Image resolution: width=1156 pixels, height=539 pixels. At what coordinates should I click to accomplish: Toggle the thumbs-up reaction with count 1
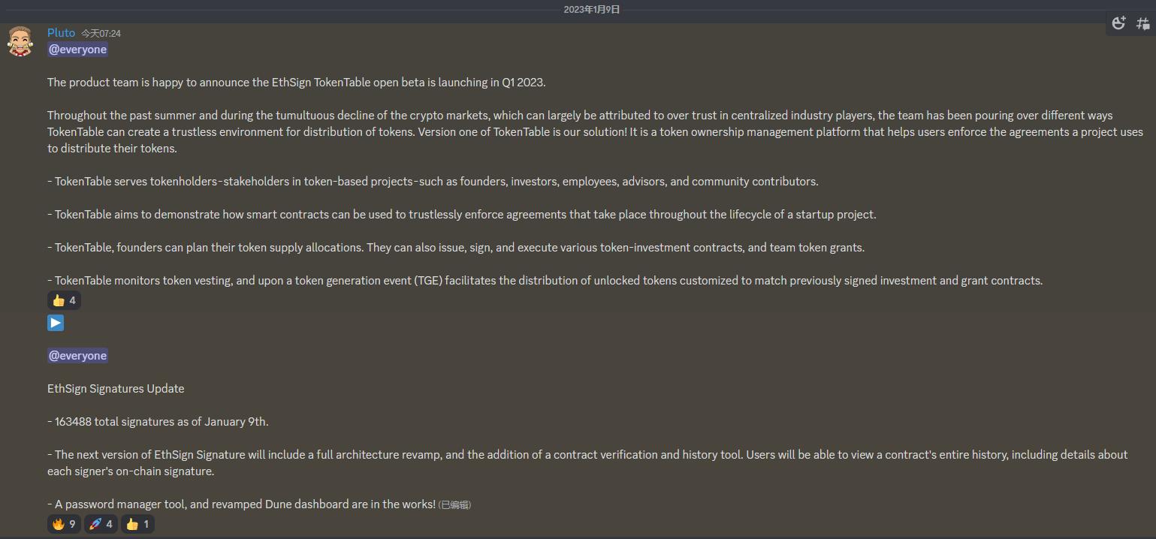click(137, 524)
